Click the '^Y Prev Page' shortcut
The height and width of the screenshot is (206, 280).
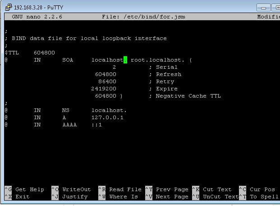click(167, 189)
